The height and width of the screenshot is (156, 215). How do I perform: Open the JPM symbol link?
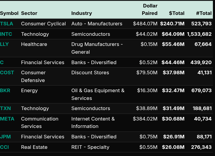pos(6,137)
